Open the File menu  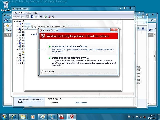coord(15,13)
